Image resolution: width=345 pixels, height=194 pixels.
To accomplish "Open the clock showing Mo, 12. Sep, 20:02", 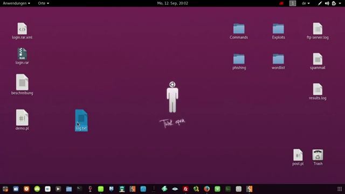I will tap(172, 3).
